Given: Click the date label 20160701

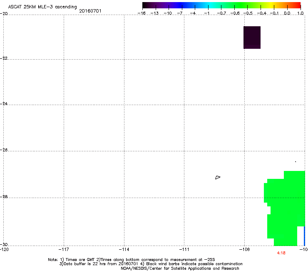Looking at the screenshot, I should 90,11.
